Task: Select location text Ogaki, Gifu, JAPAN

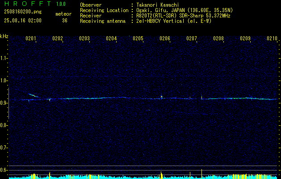Action: [x=160, y=10]
